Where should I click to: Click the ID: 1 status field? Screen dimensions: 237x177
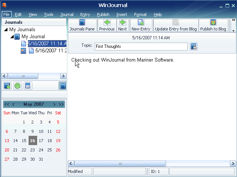[159, 171]
